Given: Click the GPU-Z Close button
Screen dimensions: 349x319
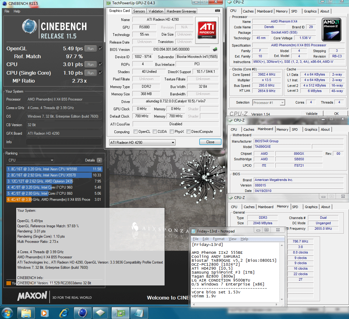Looking at the screenshot, I should click(x=210, y=142).
